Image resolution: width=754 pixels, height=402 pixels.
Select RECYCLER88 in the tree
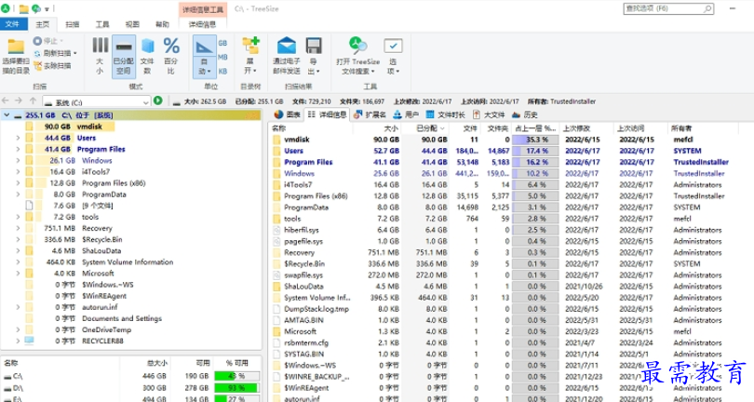pyautogui.click(x=102, y=341)
